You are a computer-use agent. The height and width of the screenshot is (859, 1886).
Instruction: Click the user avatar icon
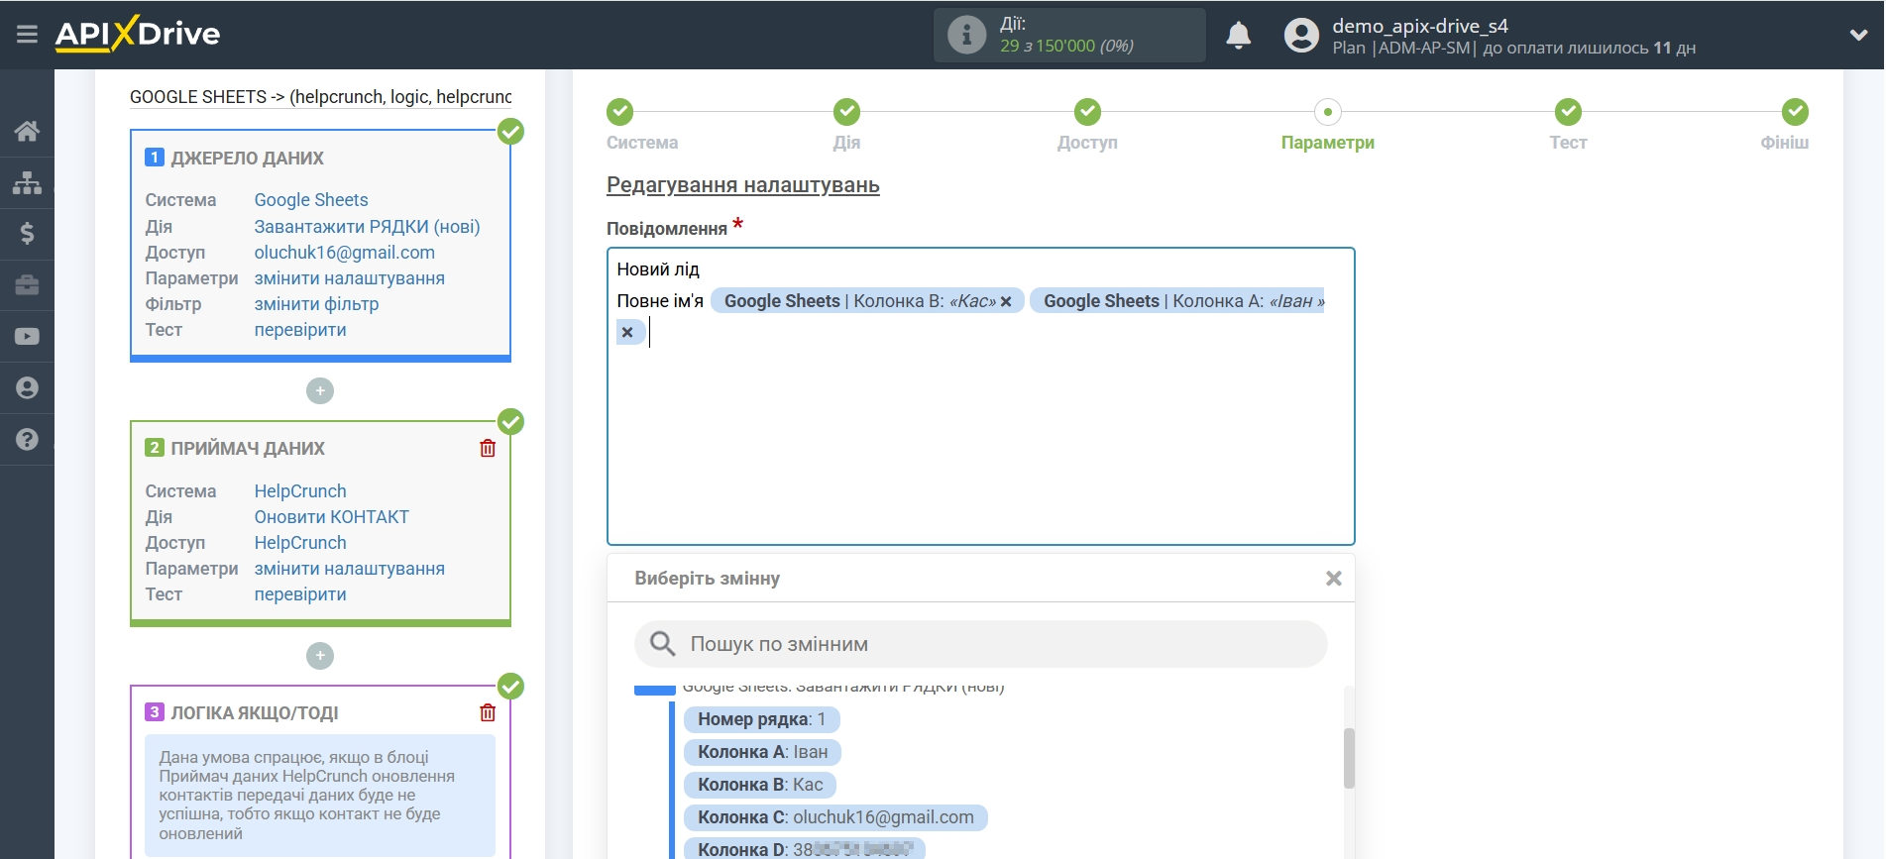[x=1301, y=36]
